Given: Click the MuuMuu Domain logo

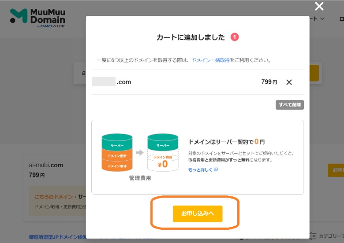Looking at the screenshot, I should coord(37,18).
